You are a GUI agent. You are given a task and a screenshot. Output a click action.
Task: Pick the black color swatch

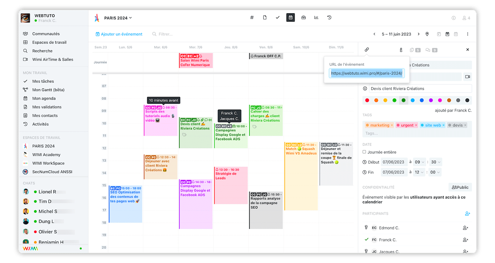pyautogui.click(x=467, y=100)
